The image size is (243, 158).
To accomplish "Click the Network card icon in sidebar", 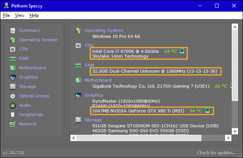I will 13,124.
